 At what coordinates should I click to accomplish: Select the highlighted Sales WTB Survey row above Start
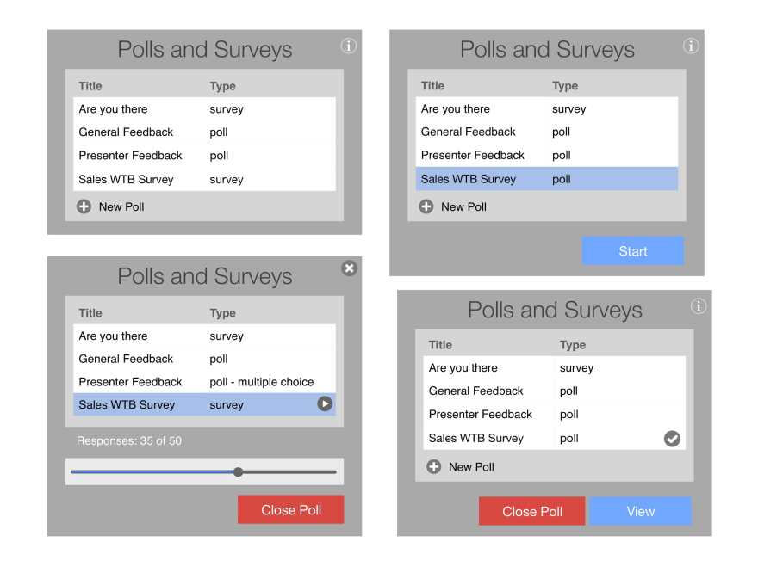coord(543,179)
